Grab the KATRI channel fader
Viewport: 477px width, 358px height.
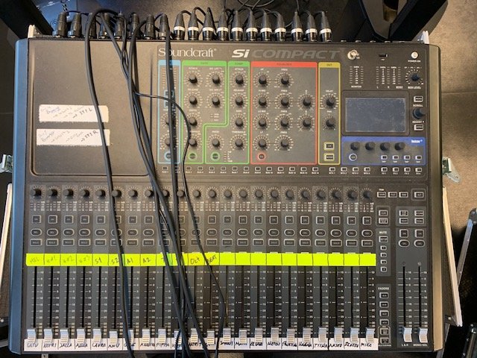48,335
